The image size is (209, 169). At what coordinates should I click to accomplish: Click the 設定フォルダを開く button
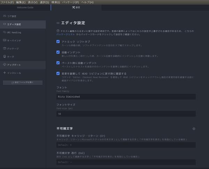pyautogui.click(x=23, y=83)
